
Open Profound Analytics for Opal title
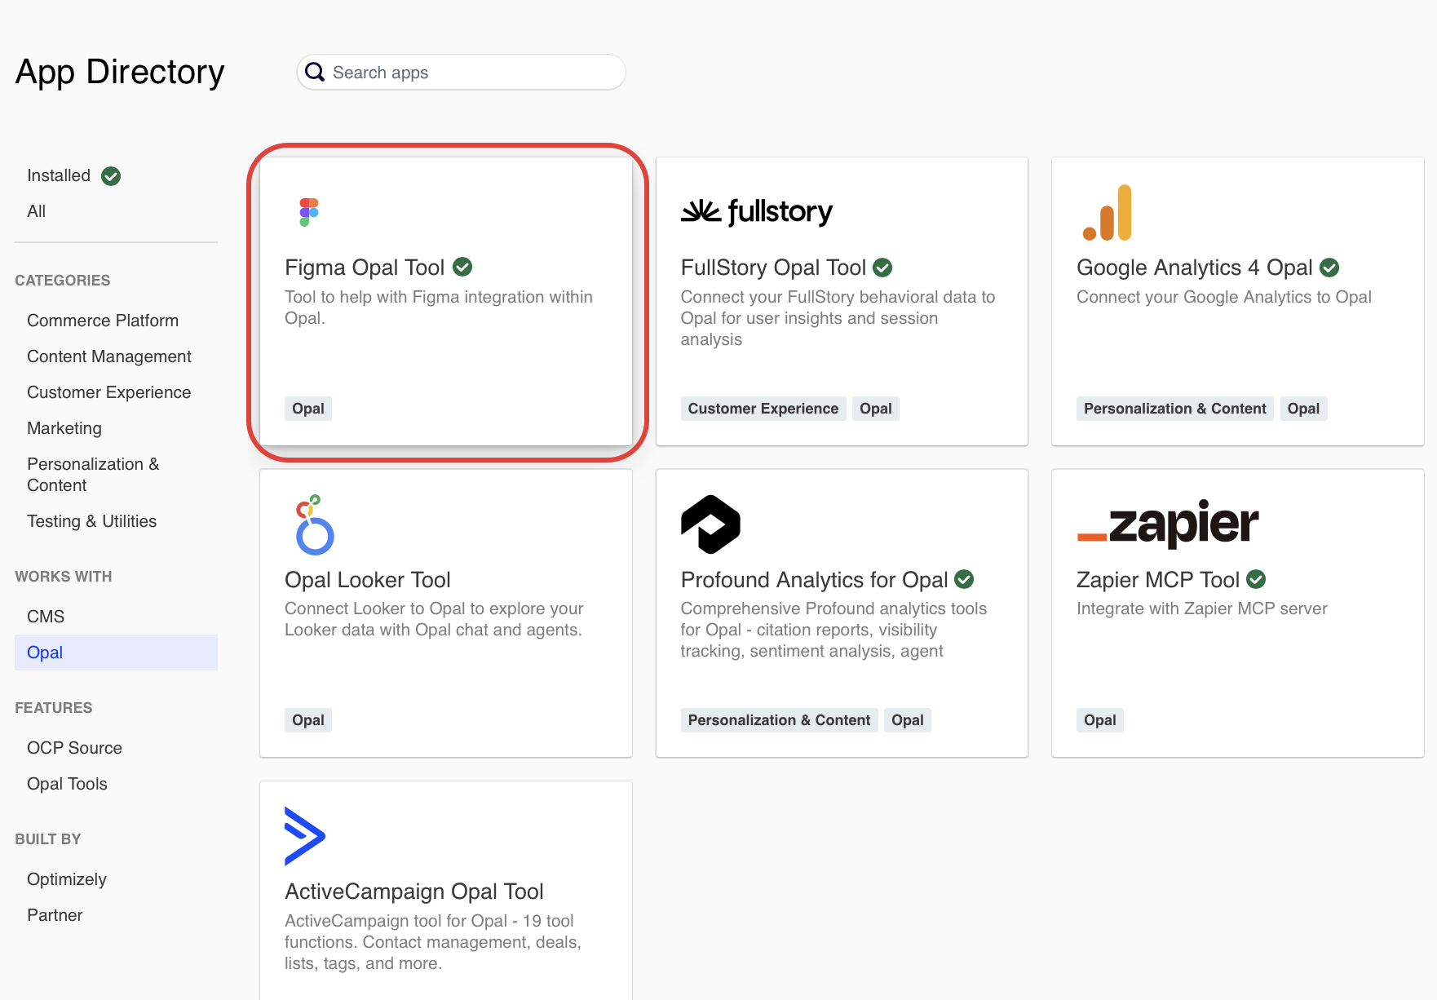[x=815, y=580]
